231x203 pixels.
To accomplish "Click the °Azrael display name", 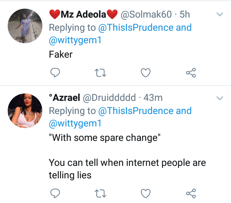I will pyautogui.click(x=64, y=98).
